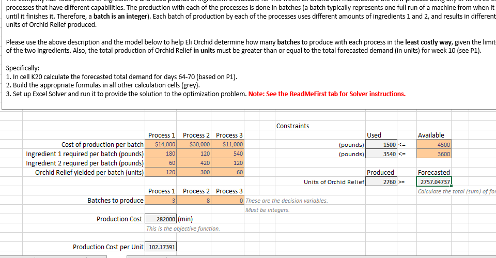Viewport: 496px width, 258px height.
Task: Click the "(min)" cell beside Production Cost
Action: 185,219
